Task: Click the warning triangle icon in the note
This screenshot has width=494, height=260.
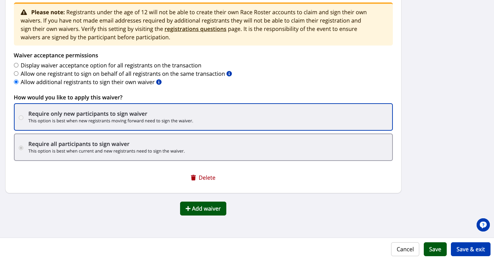Action: tap(24, 12)
